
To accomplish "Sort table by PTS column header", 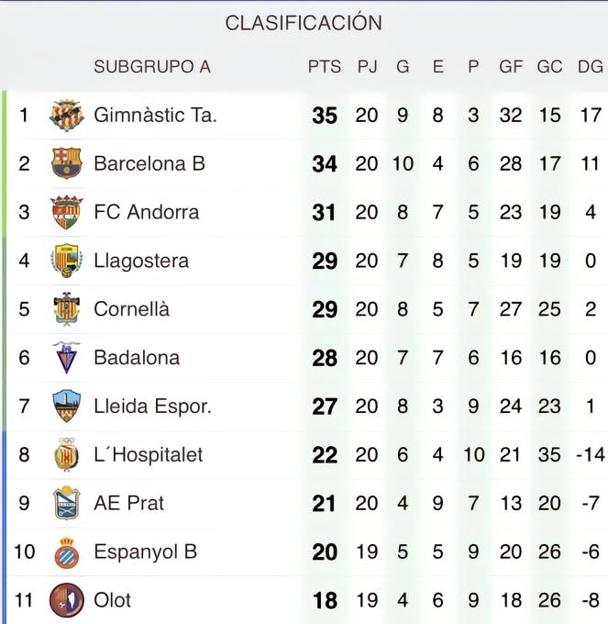I will coord(324,67).
